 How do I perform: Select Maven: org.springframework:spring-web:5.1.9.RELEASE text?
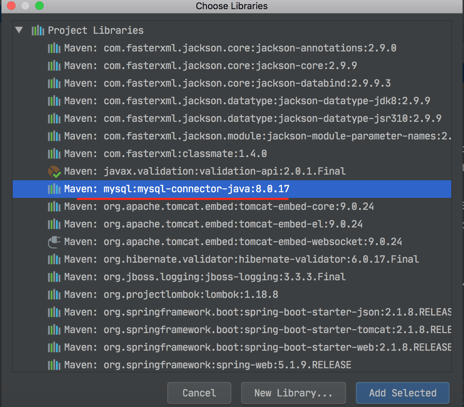click(x=208, y=365)
